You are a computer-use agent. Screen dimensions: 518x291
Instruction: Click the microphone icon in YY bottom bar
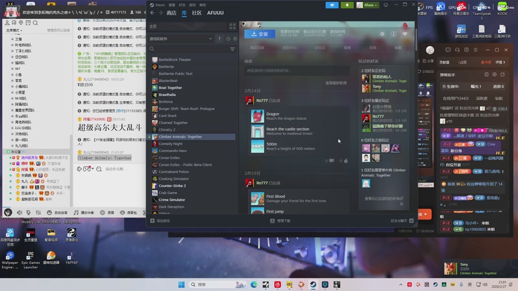(x=28, y=213)
